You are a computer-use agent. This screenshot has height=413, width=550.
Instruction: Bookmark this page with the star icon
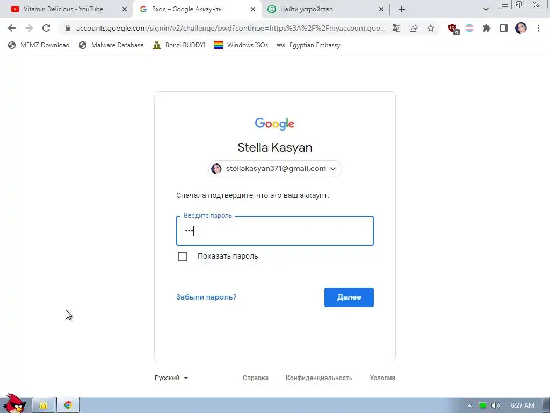431,28
